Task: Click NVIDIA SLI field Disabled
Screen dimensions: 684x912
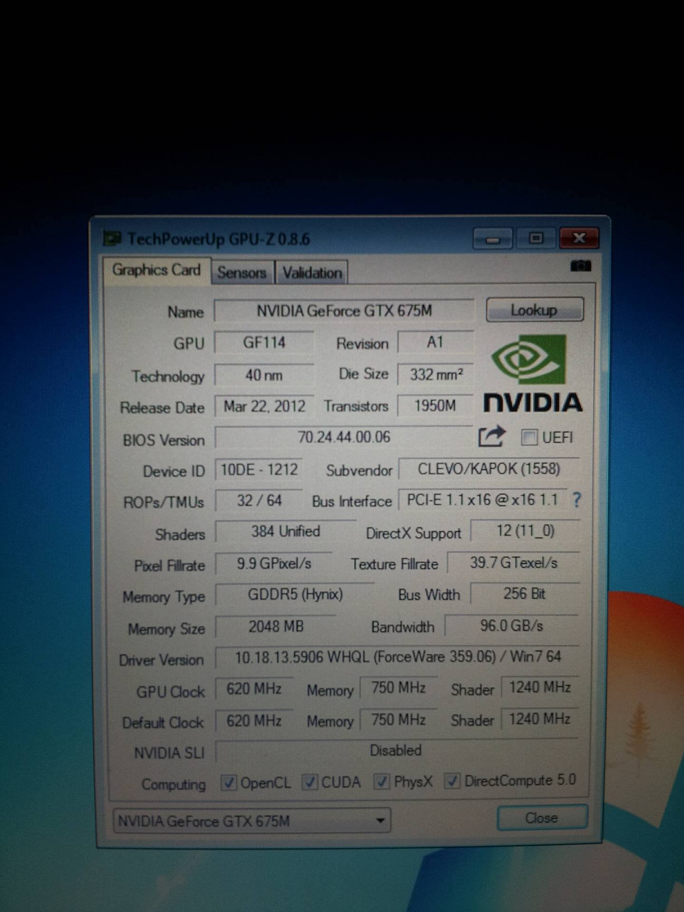Action: coord(397,750)
